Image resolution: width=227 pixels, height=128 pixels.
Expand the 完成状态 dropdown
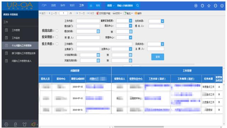[162, 44]
